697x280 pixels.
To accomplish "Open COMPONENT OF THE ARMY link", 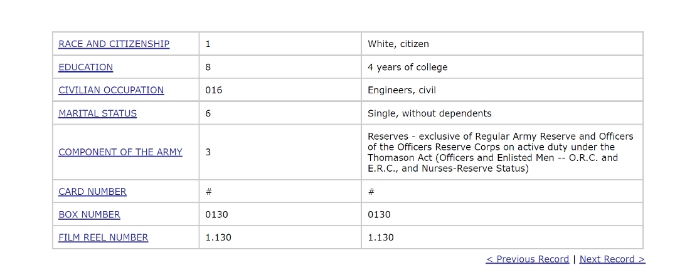I will tap(120, 152).
